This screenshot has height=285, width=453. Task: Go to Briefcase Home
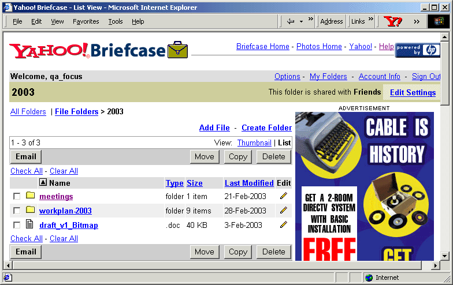pyautogui.click(x=262, y=46)
